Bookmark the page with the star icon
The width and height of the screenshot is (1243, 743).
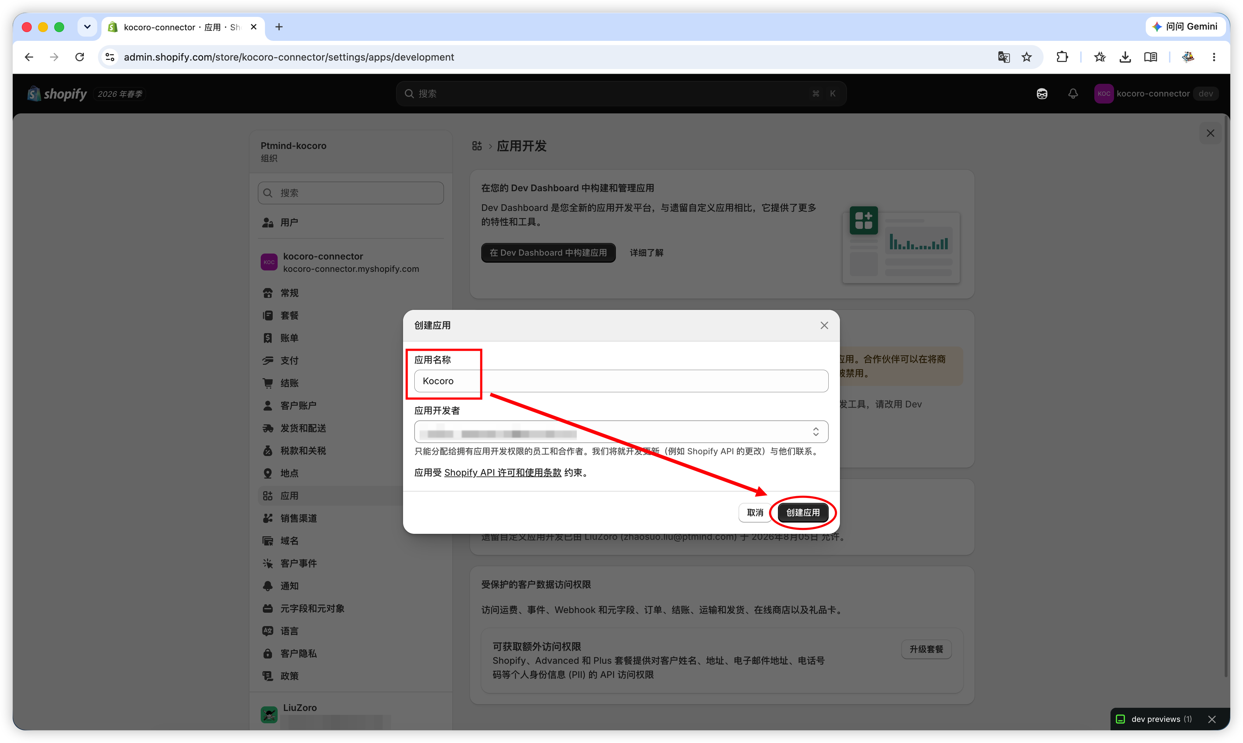1027,57
